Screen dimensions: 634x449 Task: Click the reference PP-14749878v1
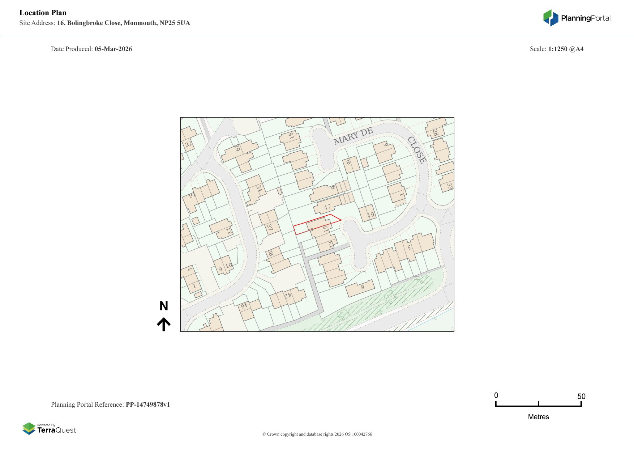[147, 404]
